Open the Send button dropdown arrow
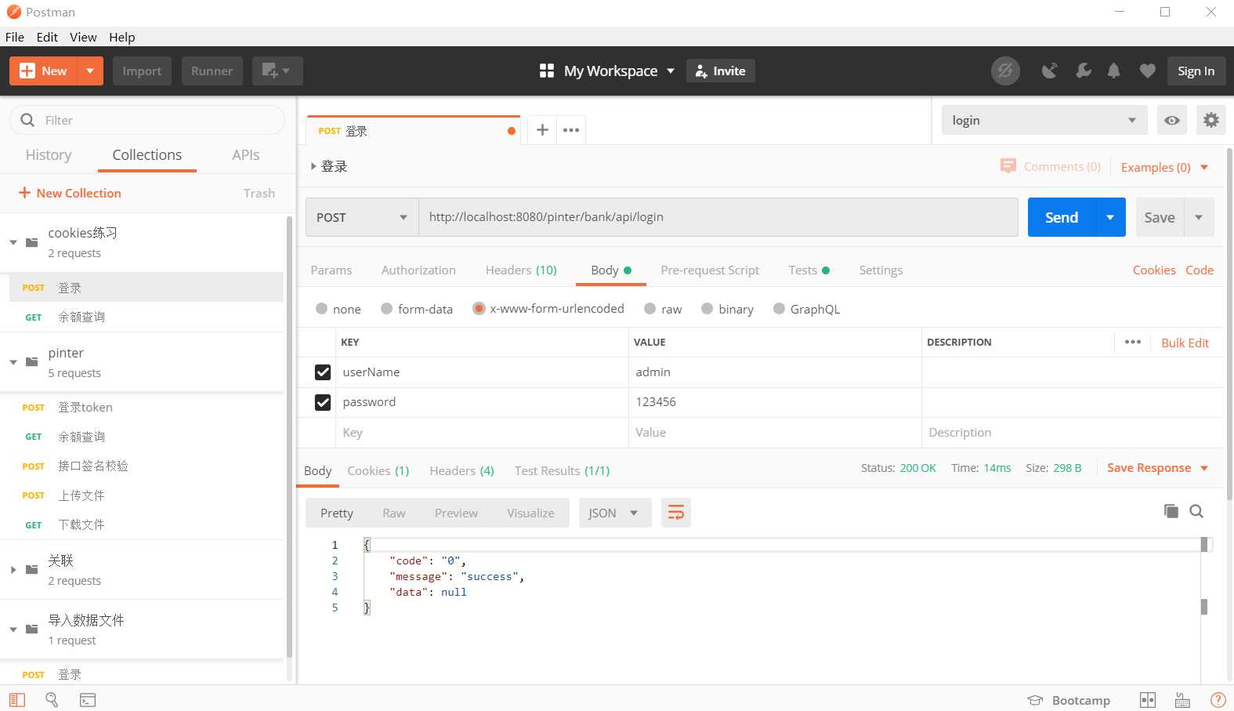Viewport: 1234px width, 711px height. point(1110,217)
